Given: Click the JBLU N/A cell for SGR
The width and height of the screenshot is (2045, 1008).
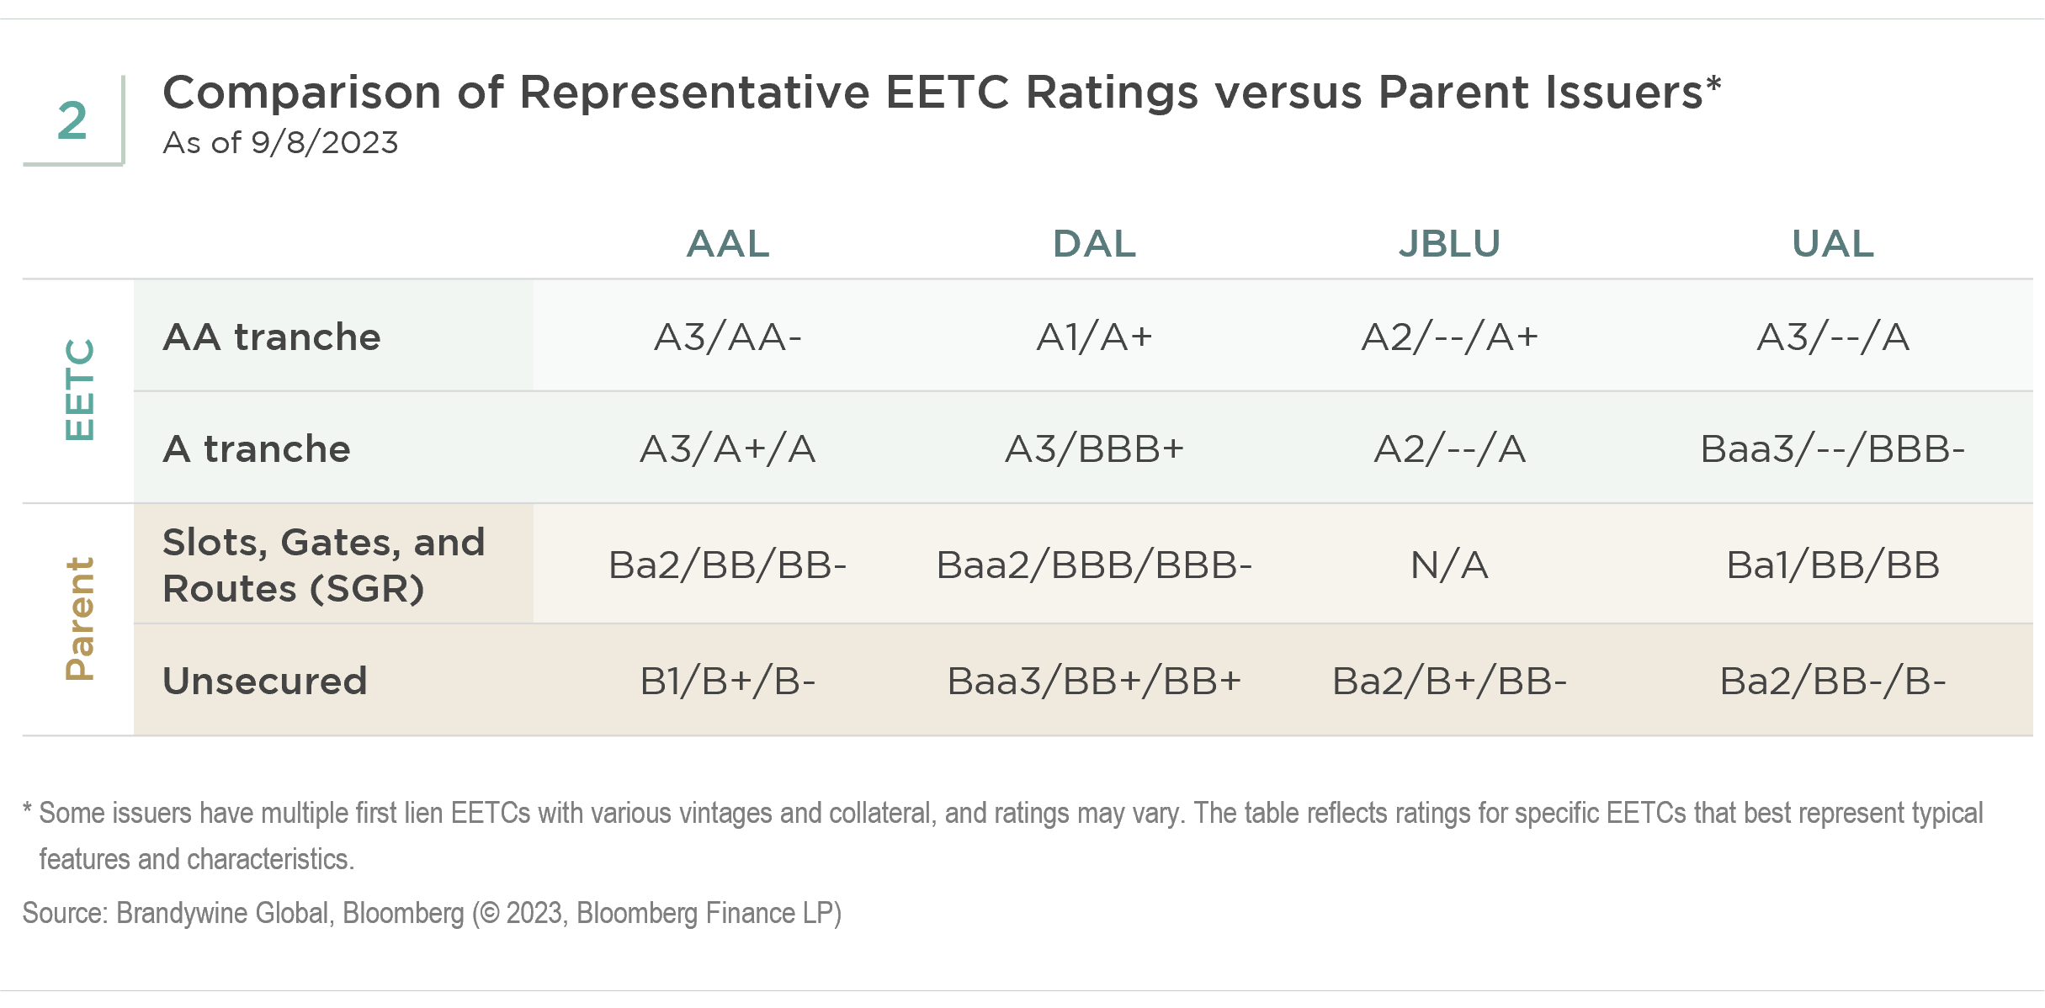Looking at the screenshot, I should pyautogui.click(x=1449, y=565).
